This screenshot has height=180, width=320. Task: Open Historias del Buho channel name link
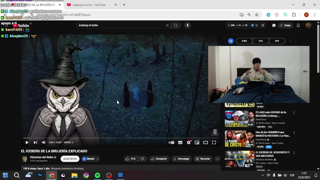click(x=42, y=157)
